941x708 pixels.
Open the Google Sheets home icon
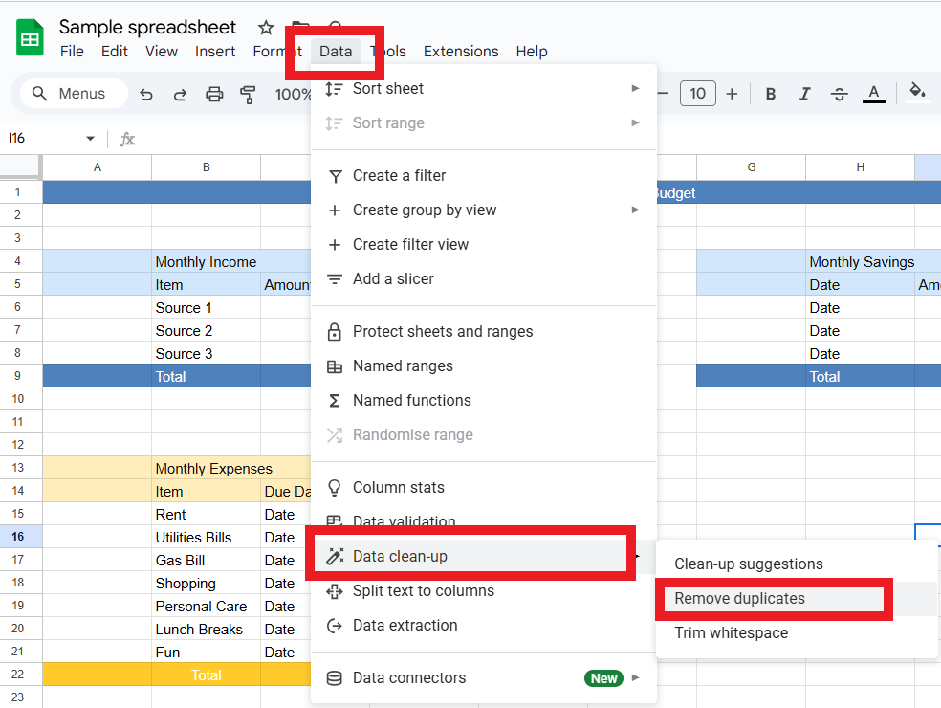[31, 38]
